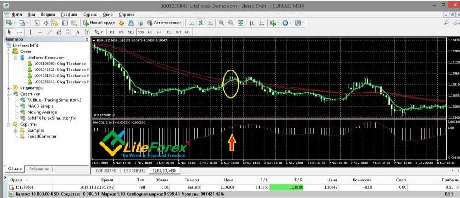Toggle Chart Shift icon
The width and height of the screenshot is (460, 198).
(262, 23)
